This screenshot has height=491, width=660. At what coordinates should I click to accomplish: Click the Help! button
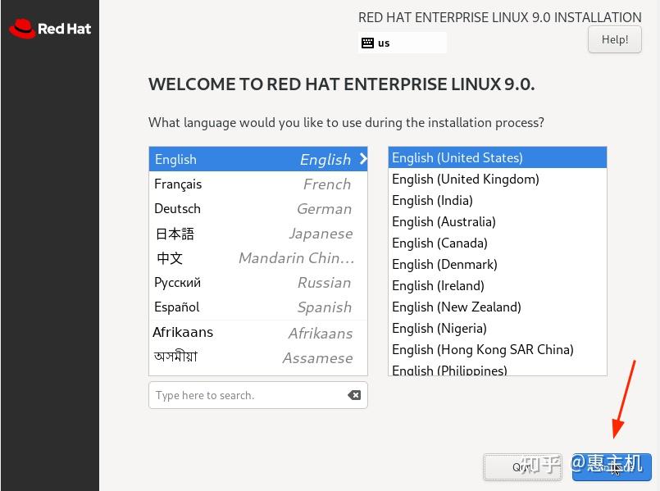click(614, 39)
